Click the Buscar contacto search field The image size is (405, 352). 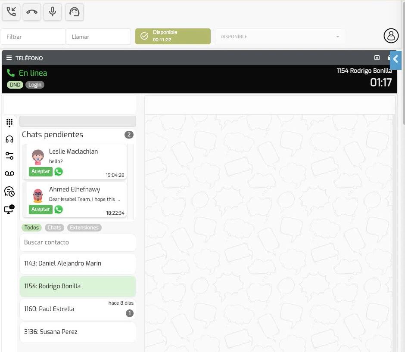(78, 242)
